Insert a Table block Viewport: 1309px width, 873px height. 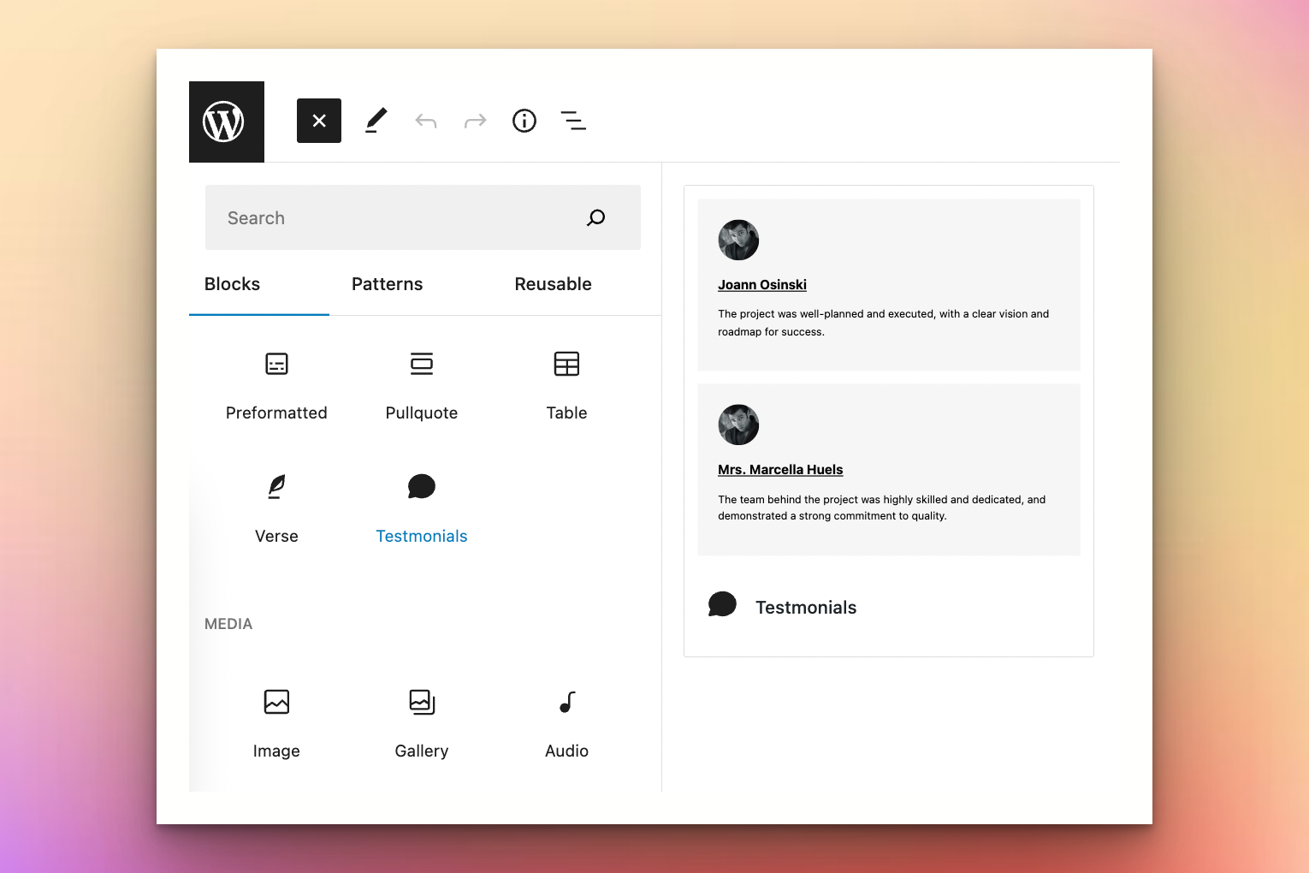[x=566, y=385]
